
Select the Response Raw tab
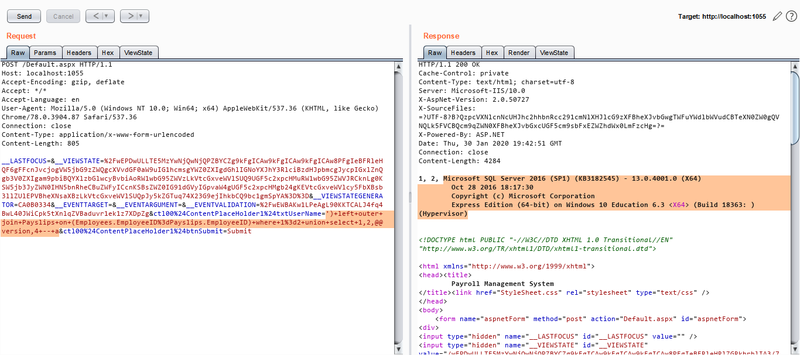435,53
